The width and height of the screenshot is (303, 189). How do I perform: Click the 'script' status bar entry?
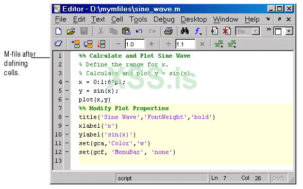125,178
